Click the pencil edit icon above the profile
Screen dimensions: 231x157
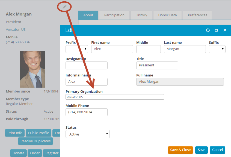pyautogui.click(x=64, y=7)
